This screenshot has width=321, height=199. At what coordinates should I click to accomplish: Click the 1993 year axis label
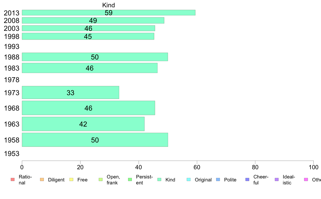point(12,47)
